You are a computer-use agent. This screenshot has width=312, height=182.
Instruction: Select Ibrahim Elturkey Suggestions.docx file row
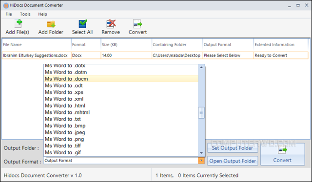155,55
